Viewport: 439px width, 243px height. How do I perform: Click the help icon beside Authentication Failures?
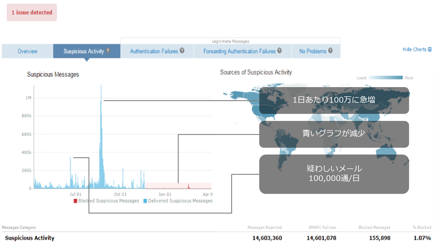[182, 51]
